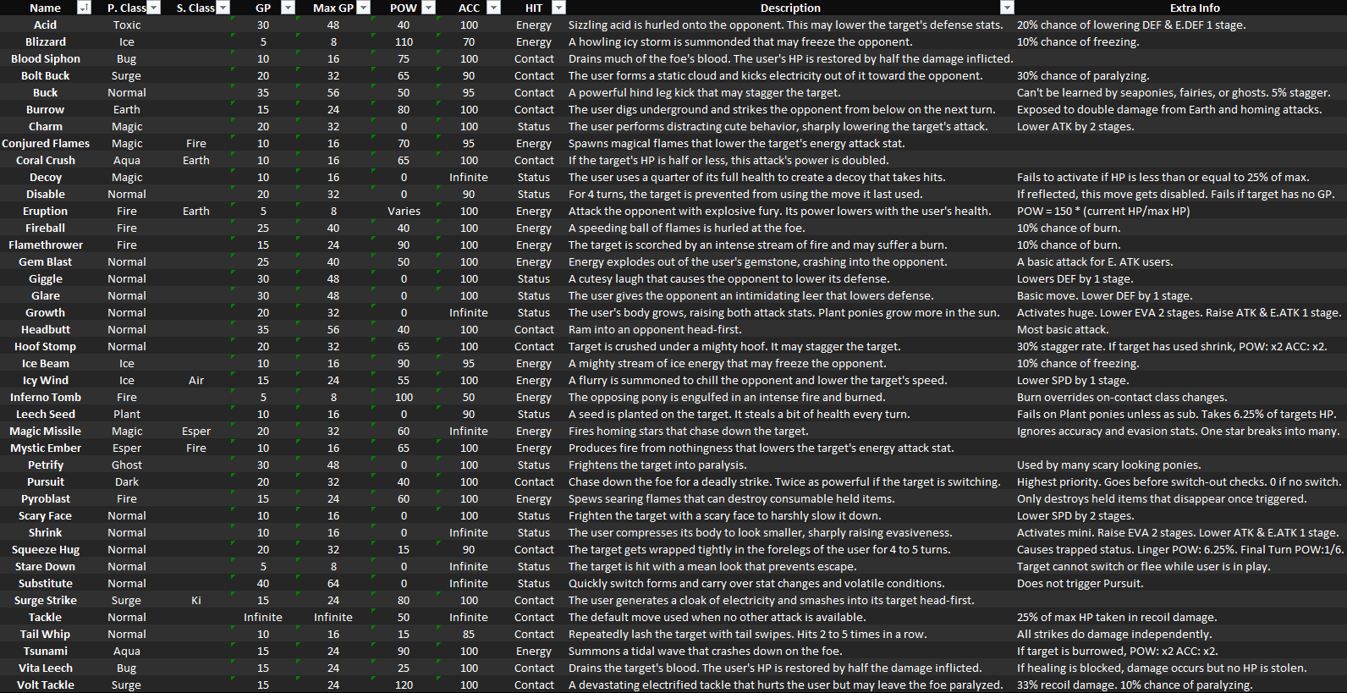Select the Blizzard name cell
This screenshot has height=693, width=1347.
click(x=46, y=41)
